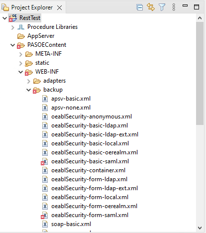Select the WEB-INF label

47,72
